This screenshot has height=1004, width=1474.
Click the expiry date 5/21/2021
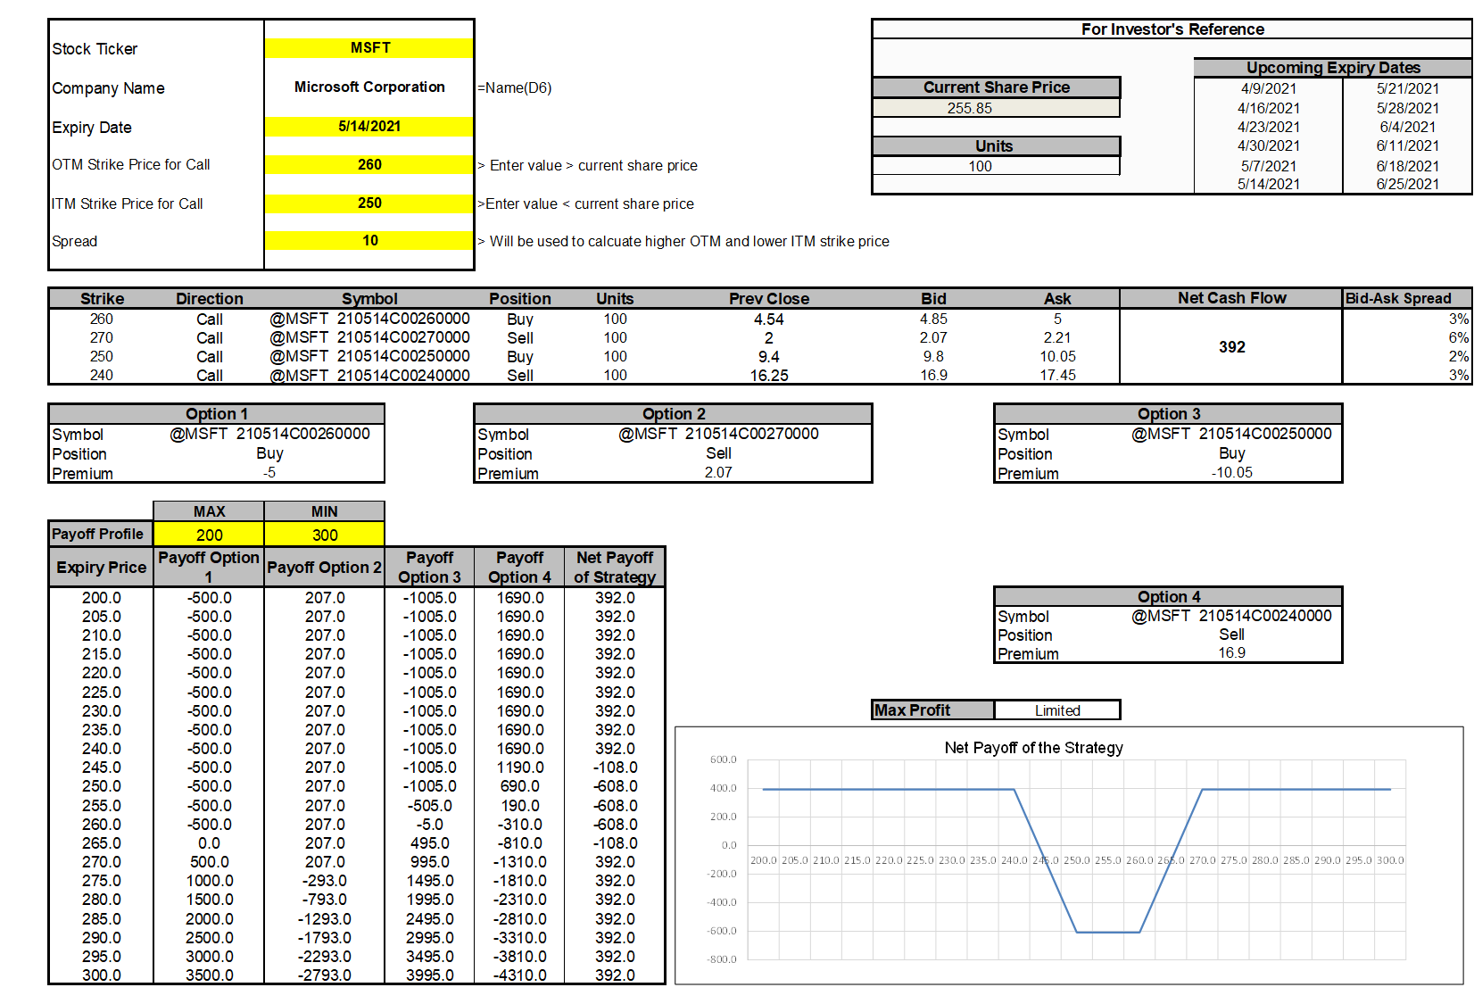(x=1407, y=88)
